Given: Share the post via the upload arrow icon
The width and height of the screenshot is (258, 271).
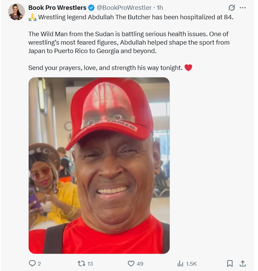Looking at the screenshot, I should pos(242,263).
